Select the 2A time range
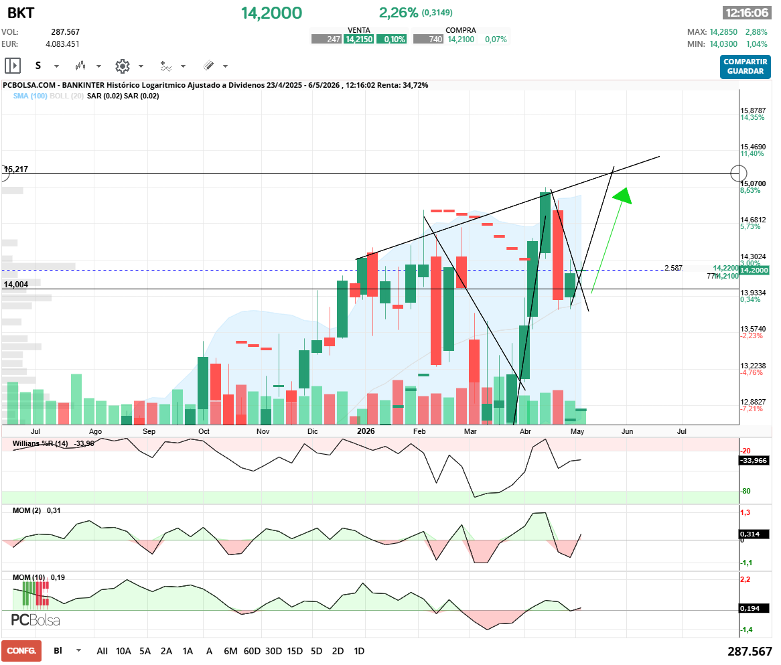Viewport: 781px width, 665px height. pos(166,651)
